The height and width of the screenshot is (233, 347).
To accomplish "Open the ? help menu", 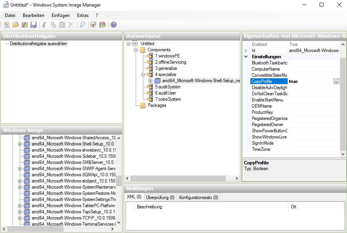I will click(97, 15).
